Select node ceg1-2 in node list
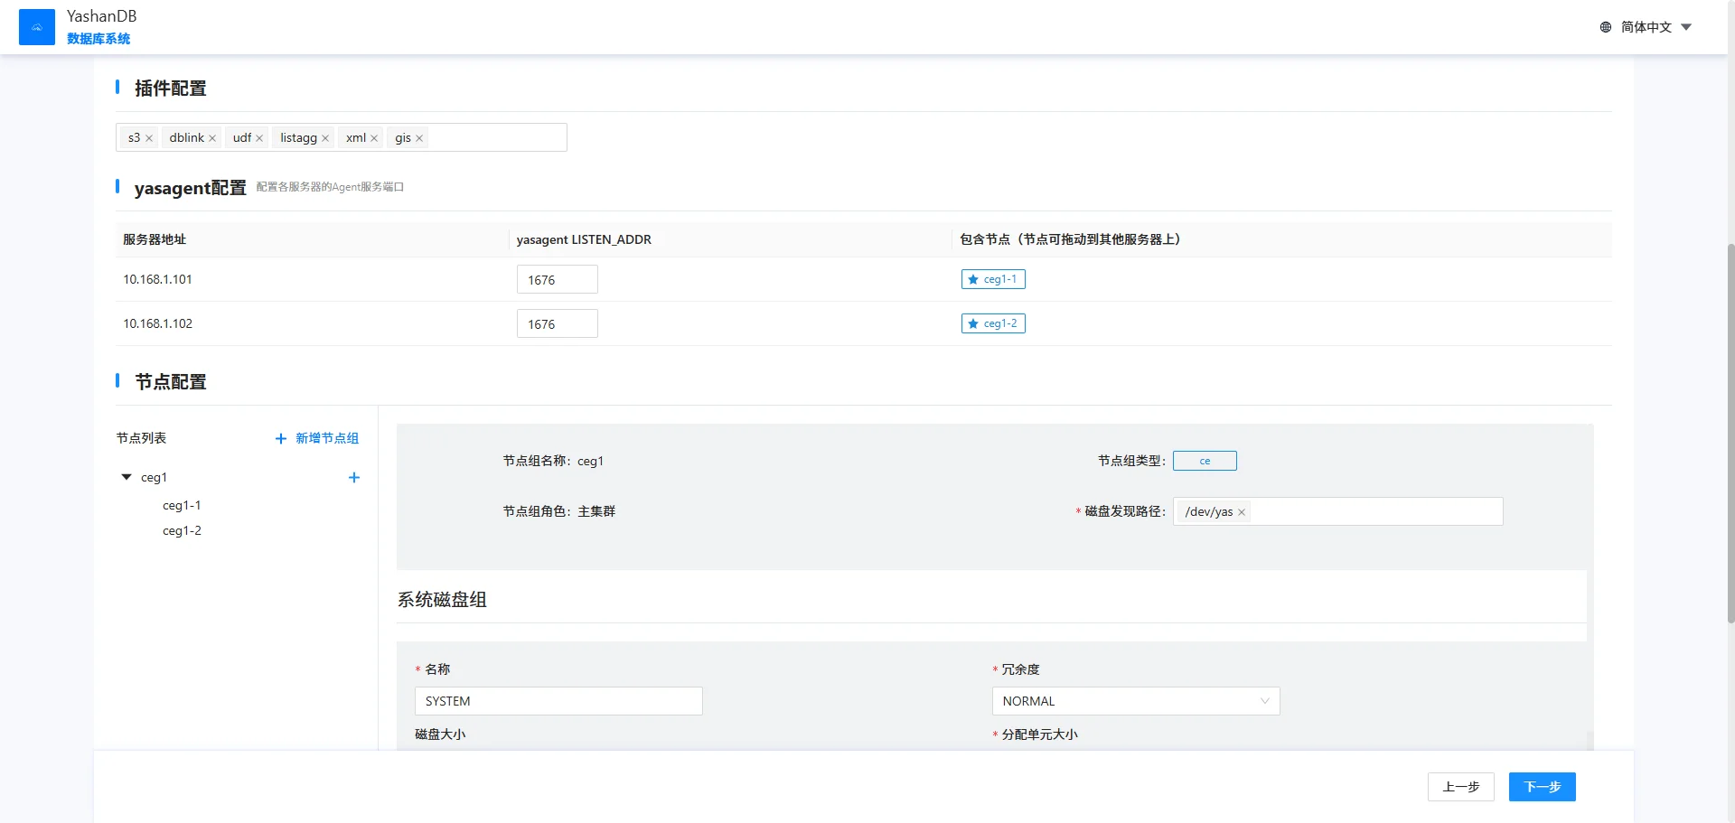 (x=182, y=530)
